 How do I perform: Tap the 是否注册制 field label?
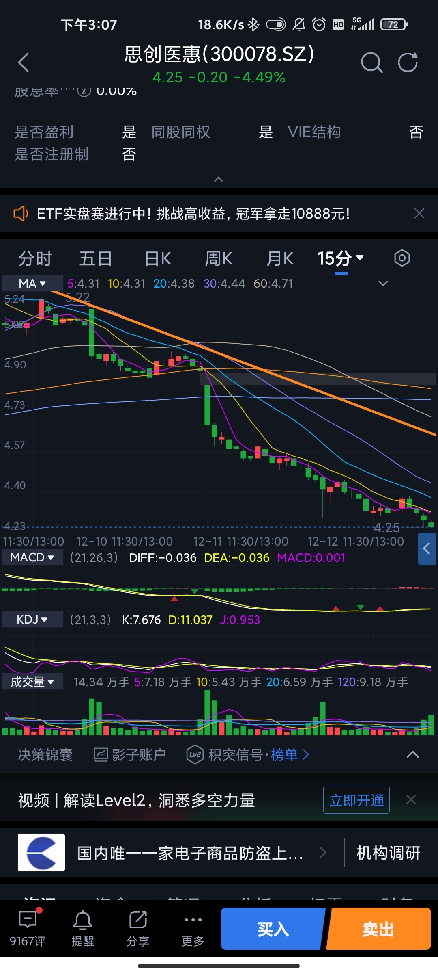point(52,154)
